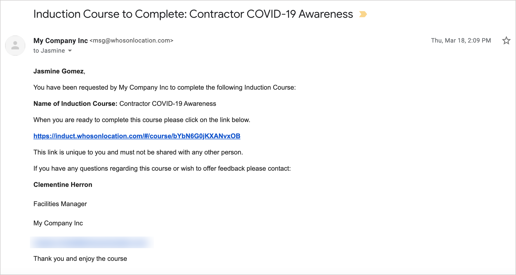516x275 pixels.
Task: Open the induct.whosonlocation.com course link
Action: click(x=137, y=136)
